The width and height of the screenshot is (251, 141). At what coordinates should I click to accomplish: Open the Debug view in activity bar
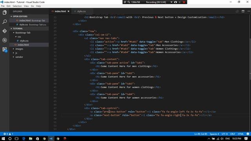tap(4, 40)
